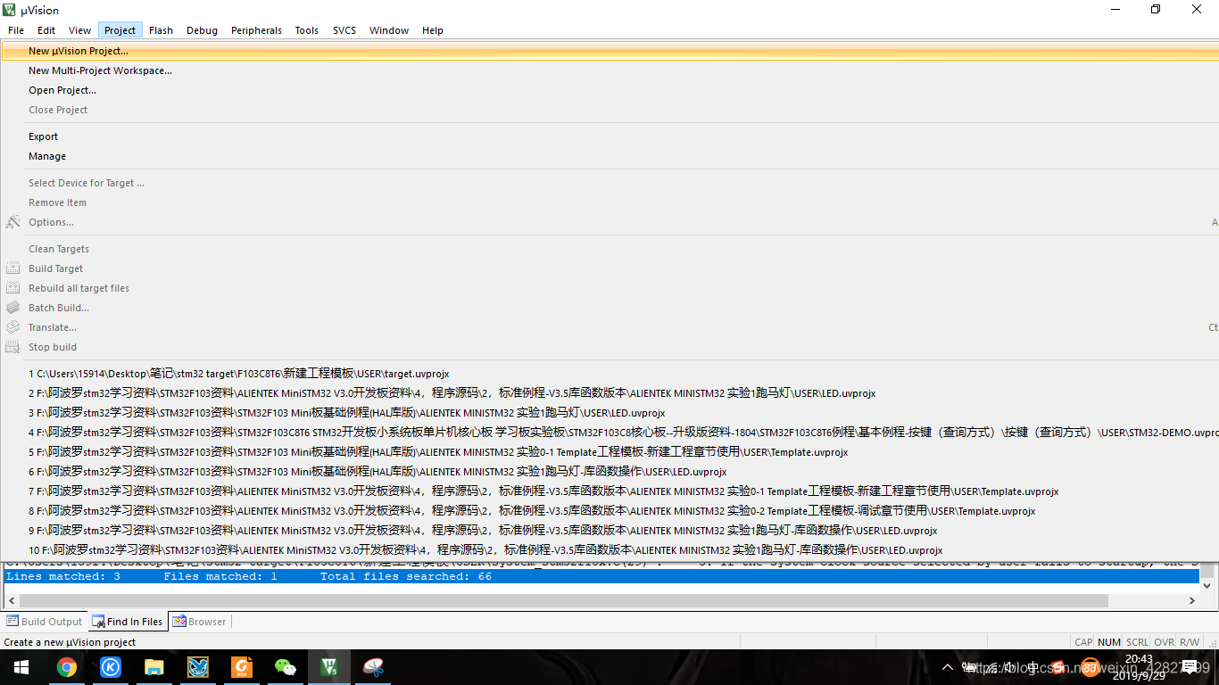Select the highlighted Lines matched result row
The width and height of the screenshot is (1219, 685).
pyautogui.click(x=602, y=576)
